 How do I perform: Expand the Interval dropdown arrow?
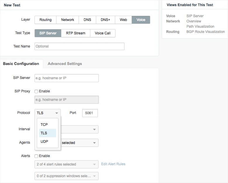click(94, 129)
